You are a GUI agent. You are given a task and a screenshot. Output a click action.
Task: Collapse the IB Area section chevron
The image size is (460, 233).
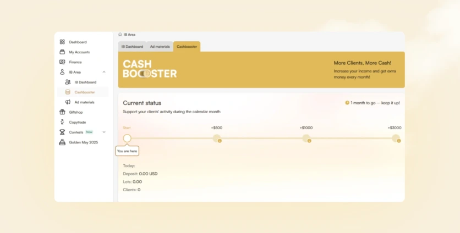[x=104, y=72]
